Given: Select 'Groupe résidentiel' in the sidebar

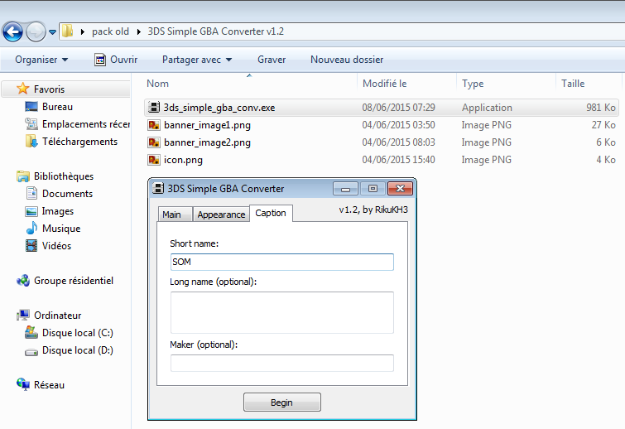Looking at the screenshot, I should 65,280.
